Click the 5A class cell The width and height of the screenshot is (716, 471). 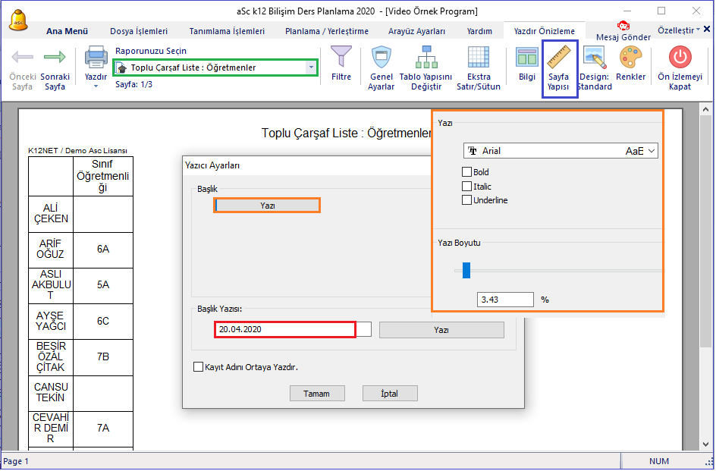pyautogui.click(x=103, y=285)
